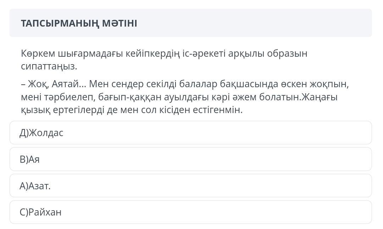Viewport: 383px width, 229px height.
Task: Click the phrase бағып-қаққан in the passage
Action: pos(130,97)
